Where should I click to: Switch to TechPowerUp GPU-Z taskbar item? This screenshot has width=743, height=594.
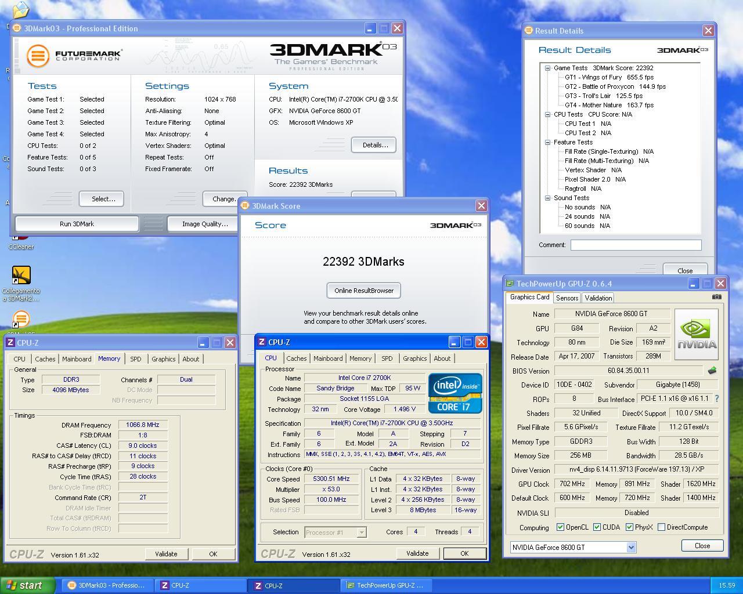coord(385,585)
